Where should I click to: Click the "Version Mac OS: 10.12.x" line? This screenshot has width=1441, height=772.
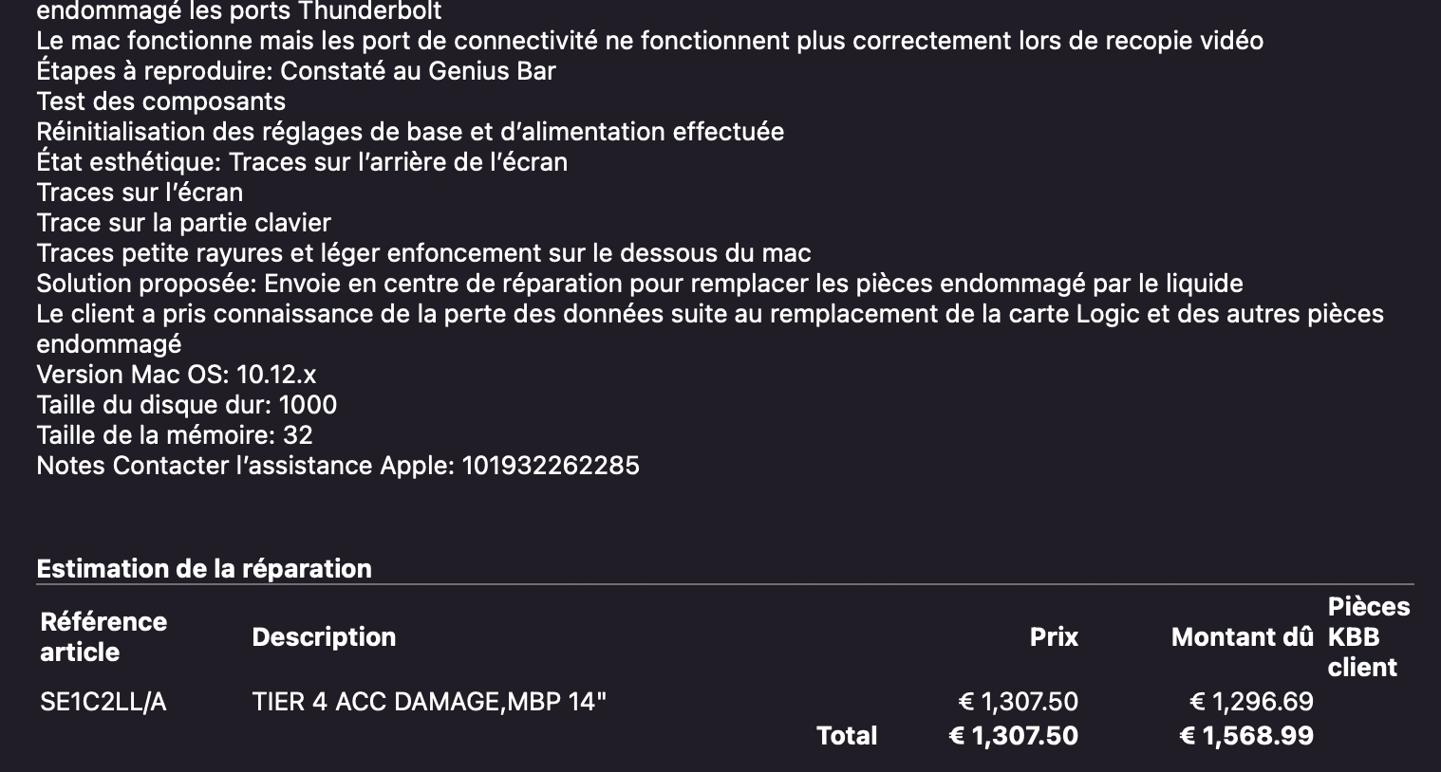[177, 375]
